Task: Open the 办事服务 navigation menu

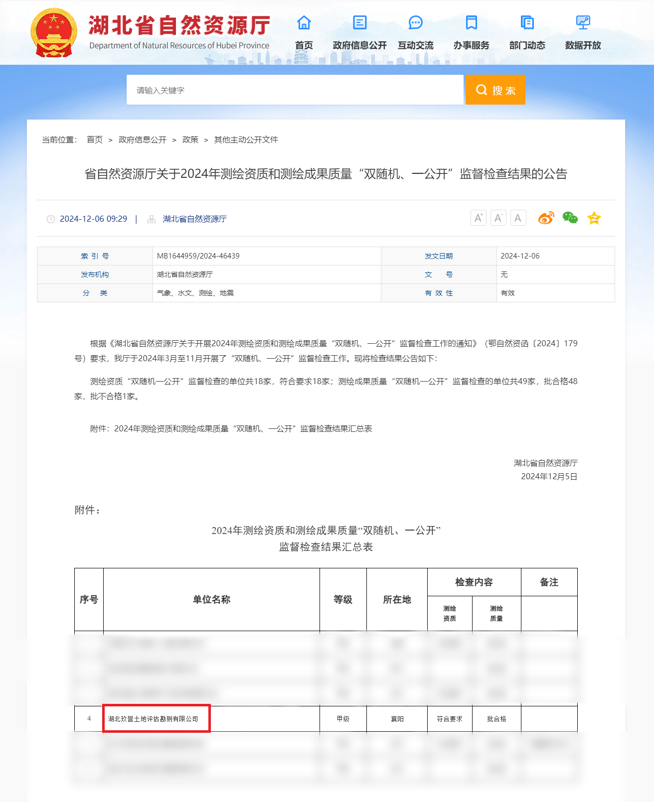Action: pos(472,45)
